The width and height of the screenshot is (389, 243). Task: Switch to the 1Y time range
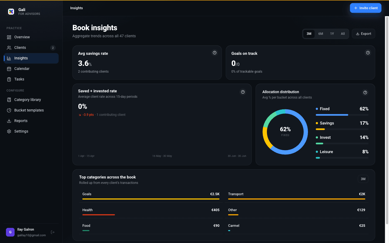(x=332, y=34)
